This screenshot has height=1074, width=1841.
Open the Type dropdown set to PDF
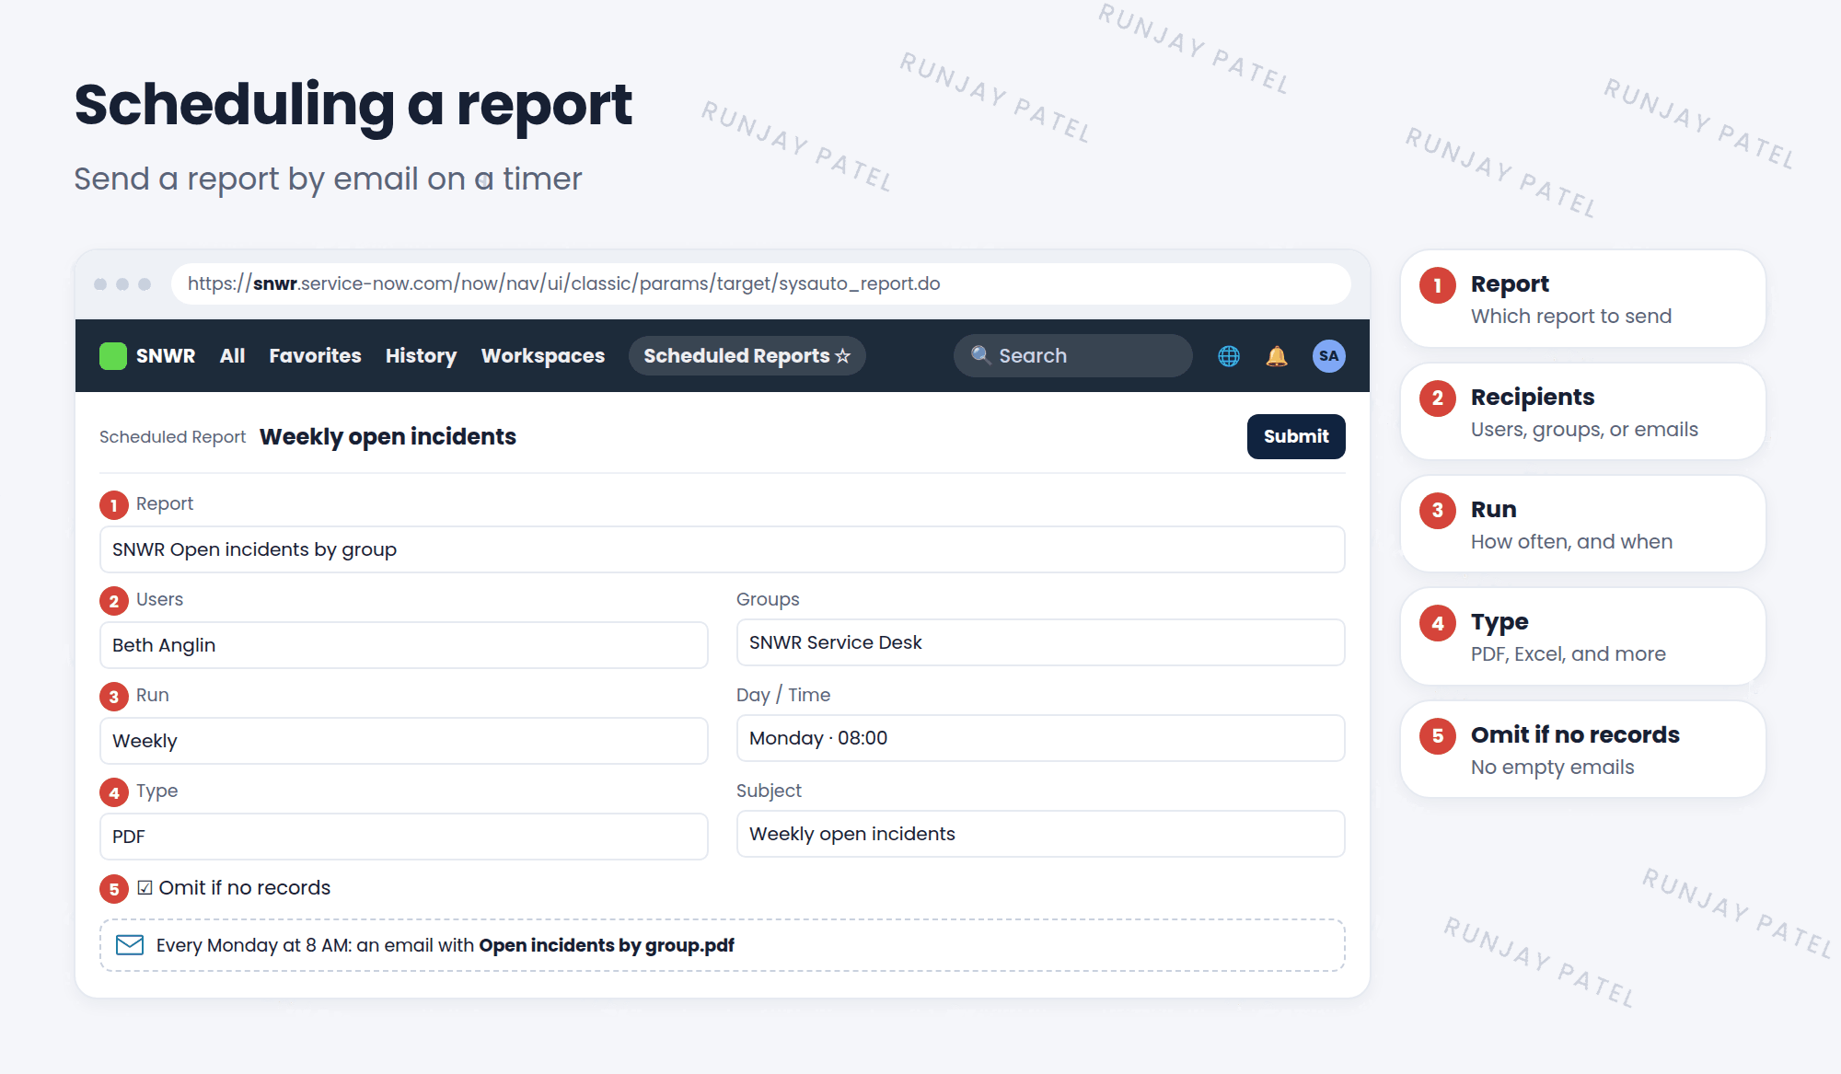pos(403,837)
